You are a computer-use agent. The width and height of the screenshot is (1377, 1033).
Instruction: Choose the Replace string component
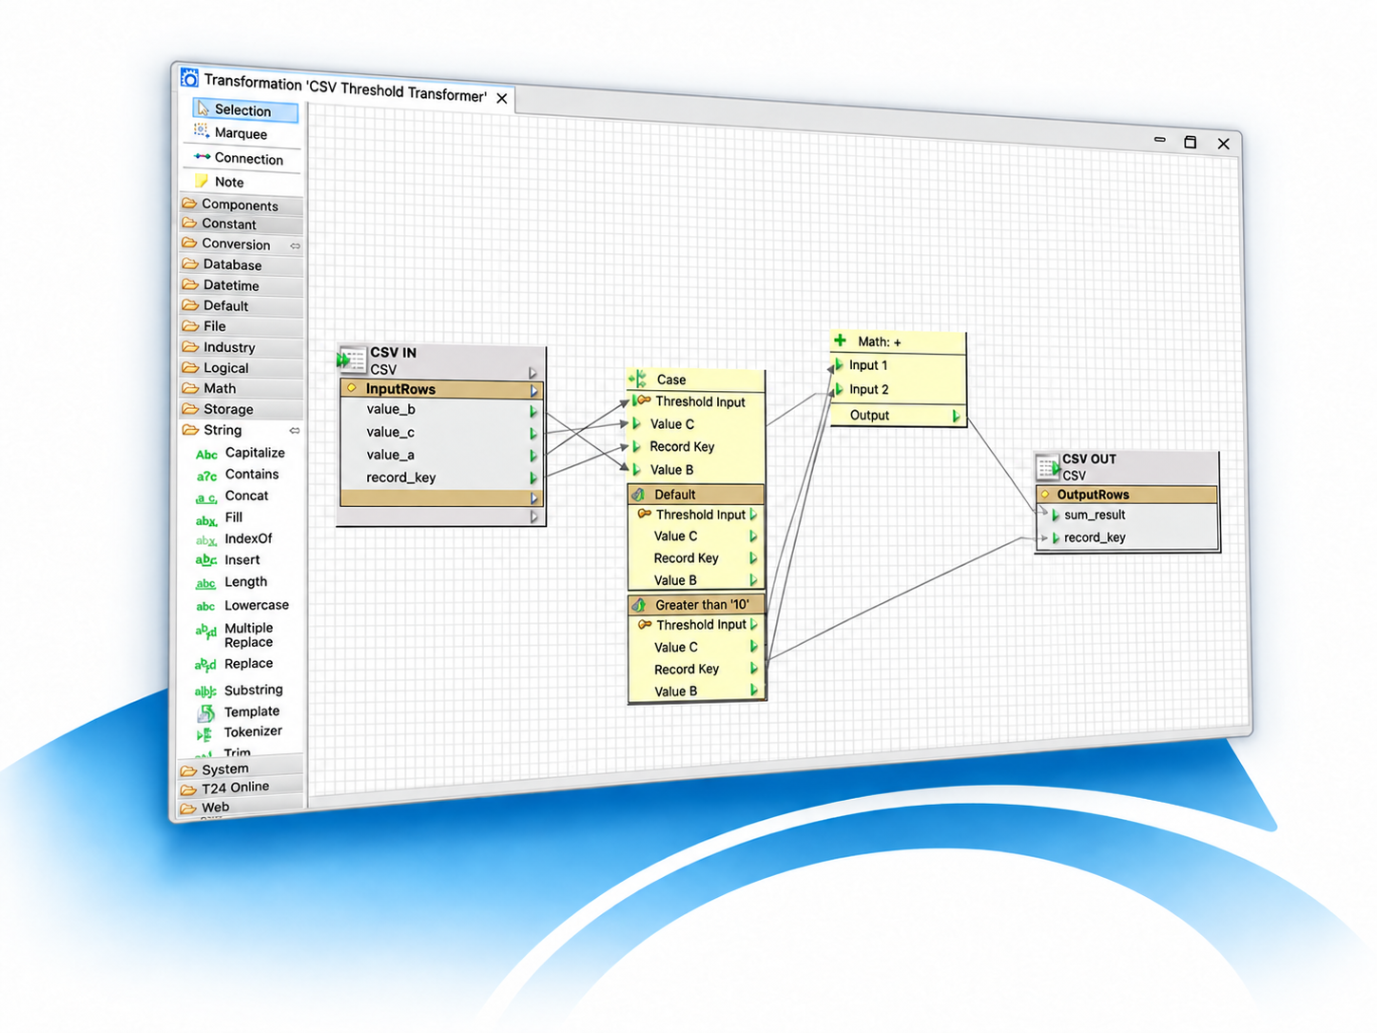coord(235,664)
